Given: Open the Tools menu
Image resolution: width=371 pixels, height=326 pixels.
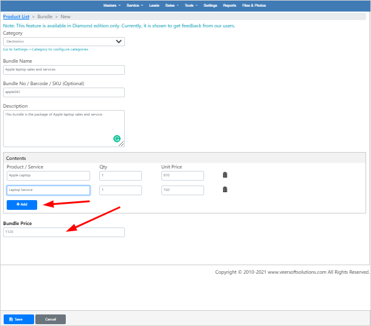Looking at the screenshot, I should coord(191,5).
